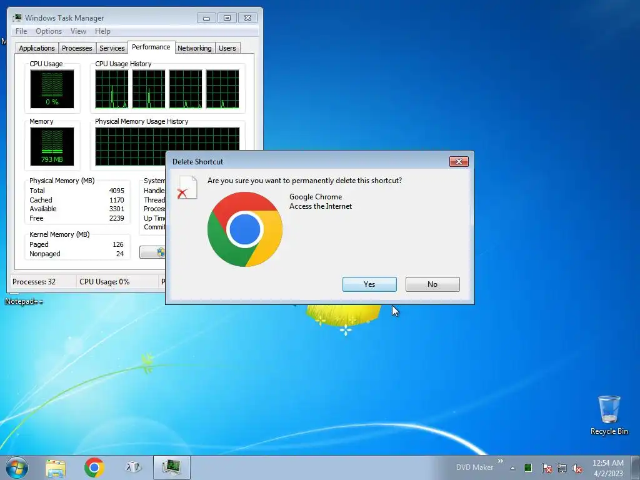Show hidden tray icons arrow
Viewport: 640px width, 480px height.
pyautogui.click(x=512, y=468)
